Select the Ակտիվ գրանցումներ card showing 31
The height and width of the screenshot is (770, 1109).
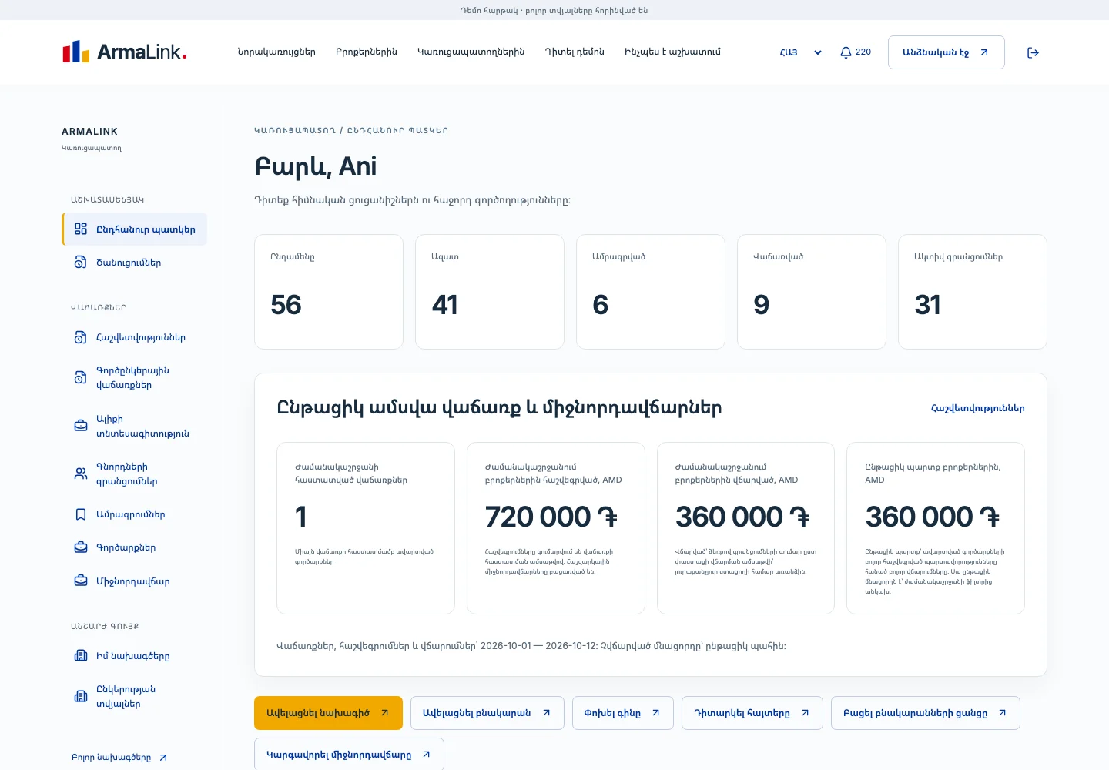pos(973,292)
